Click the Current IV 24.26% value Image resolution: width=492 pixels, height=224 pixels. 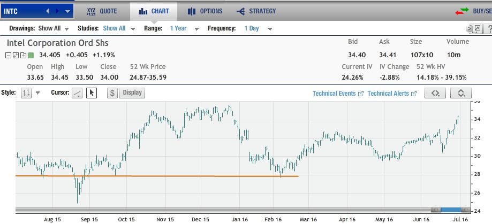click(x=352, y=77)
